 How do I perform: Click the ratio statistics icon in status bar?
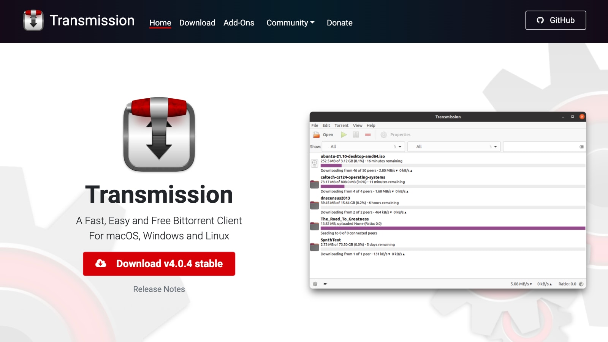click(x=581, y=284)
